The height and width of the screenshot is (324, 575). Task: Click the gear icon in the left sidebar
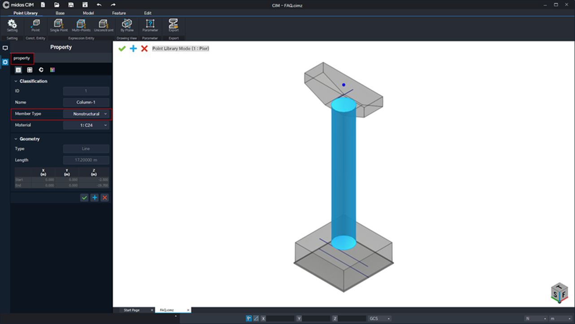(5, 62)
